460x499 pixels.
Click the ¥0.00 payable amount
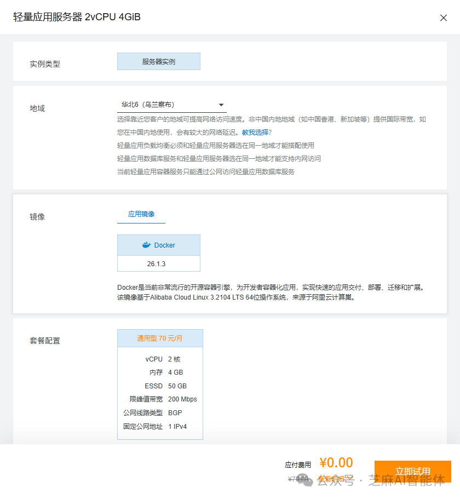pyautogui.click(x=336, y=463)
